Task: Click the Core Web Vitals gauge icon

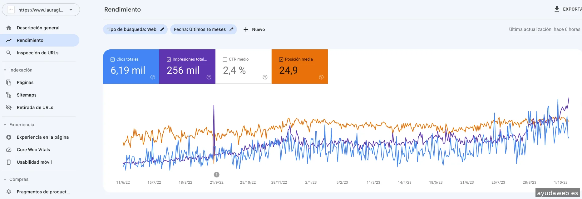Action: [9, 150]
